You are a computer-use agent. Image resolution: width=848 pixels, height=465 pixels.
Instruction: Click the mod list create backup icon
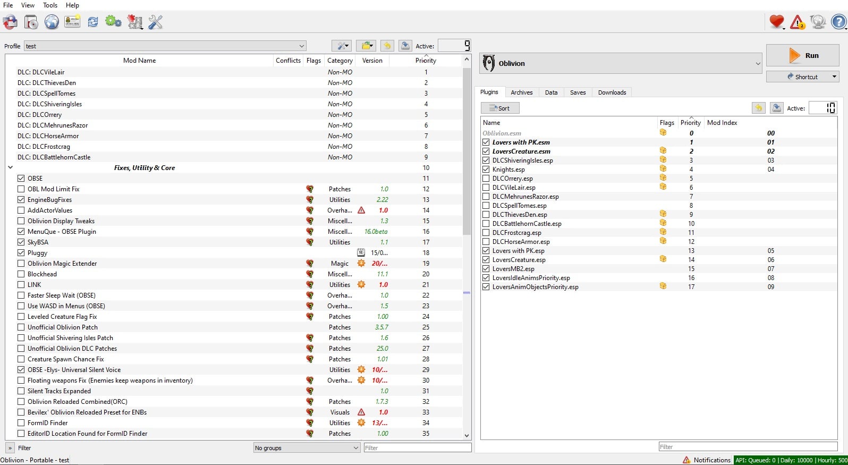point(405,46)
